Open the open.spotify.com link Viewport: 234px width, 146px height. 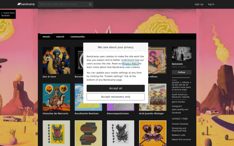click(180, 109)
